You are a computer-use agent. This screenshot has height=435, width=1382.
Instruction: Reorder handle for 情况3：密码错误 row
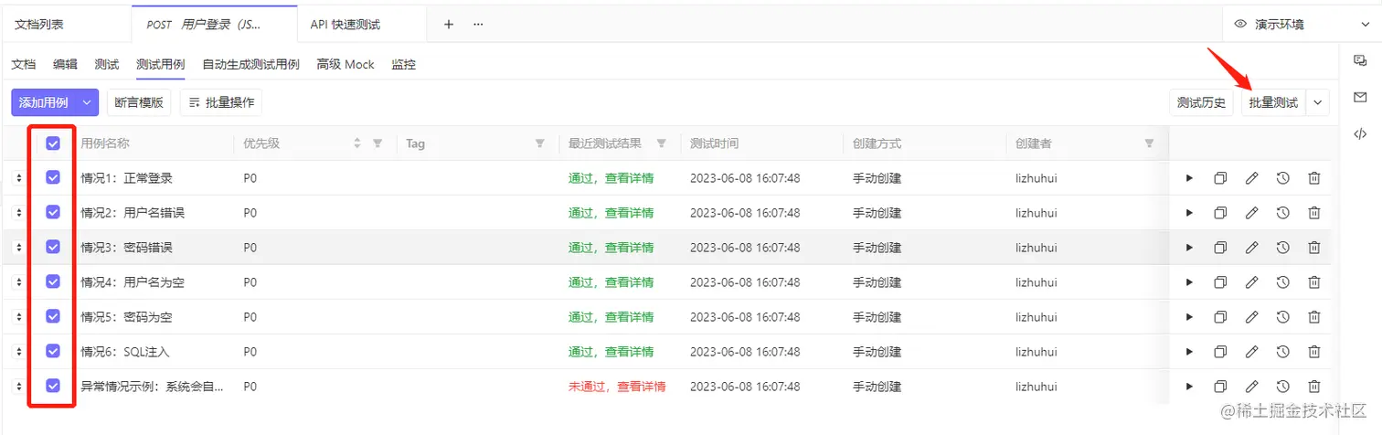coord(19,248)
